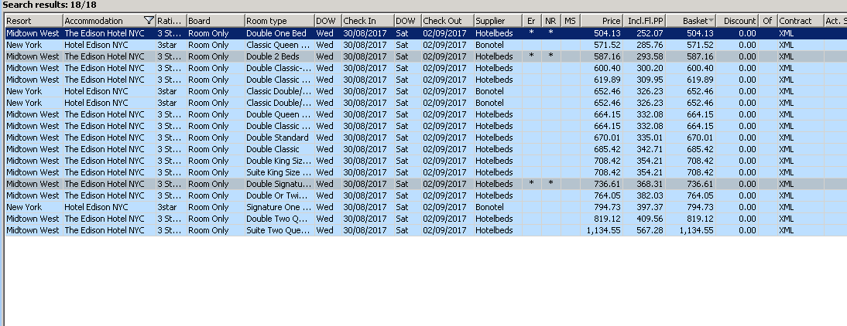The width and height of the screenshot is (847, 326).
Task: Click the Of column header
Action: pos(767,21)
